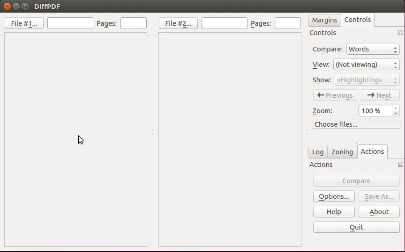Image resolution: width=405 pixels, height=252 pixels.
Task: Open the Options dialog
Action: (x=334, y=196)
